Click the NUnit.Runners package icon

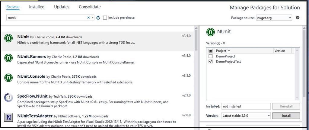click(x=8, y=58)
